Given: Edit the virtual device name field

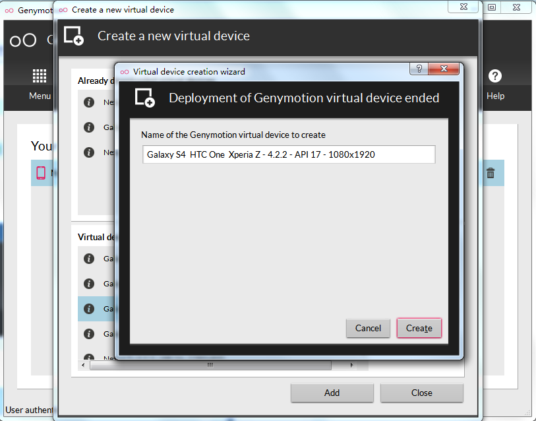Looking at the screenshot, I should point(289,154).
